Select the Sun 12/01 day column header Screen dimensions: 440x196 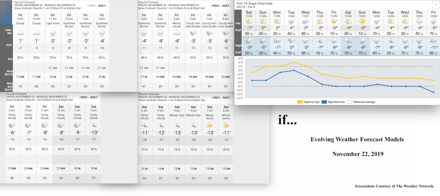[x=362, y=14]
